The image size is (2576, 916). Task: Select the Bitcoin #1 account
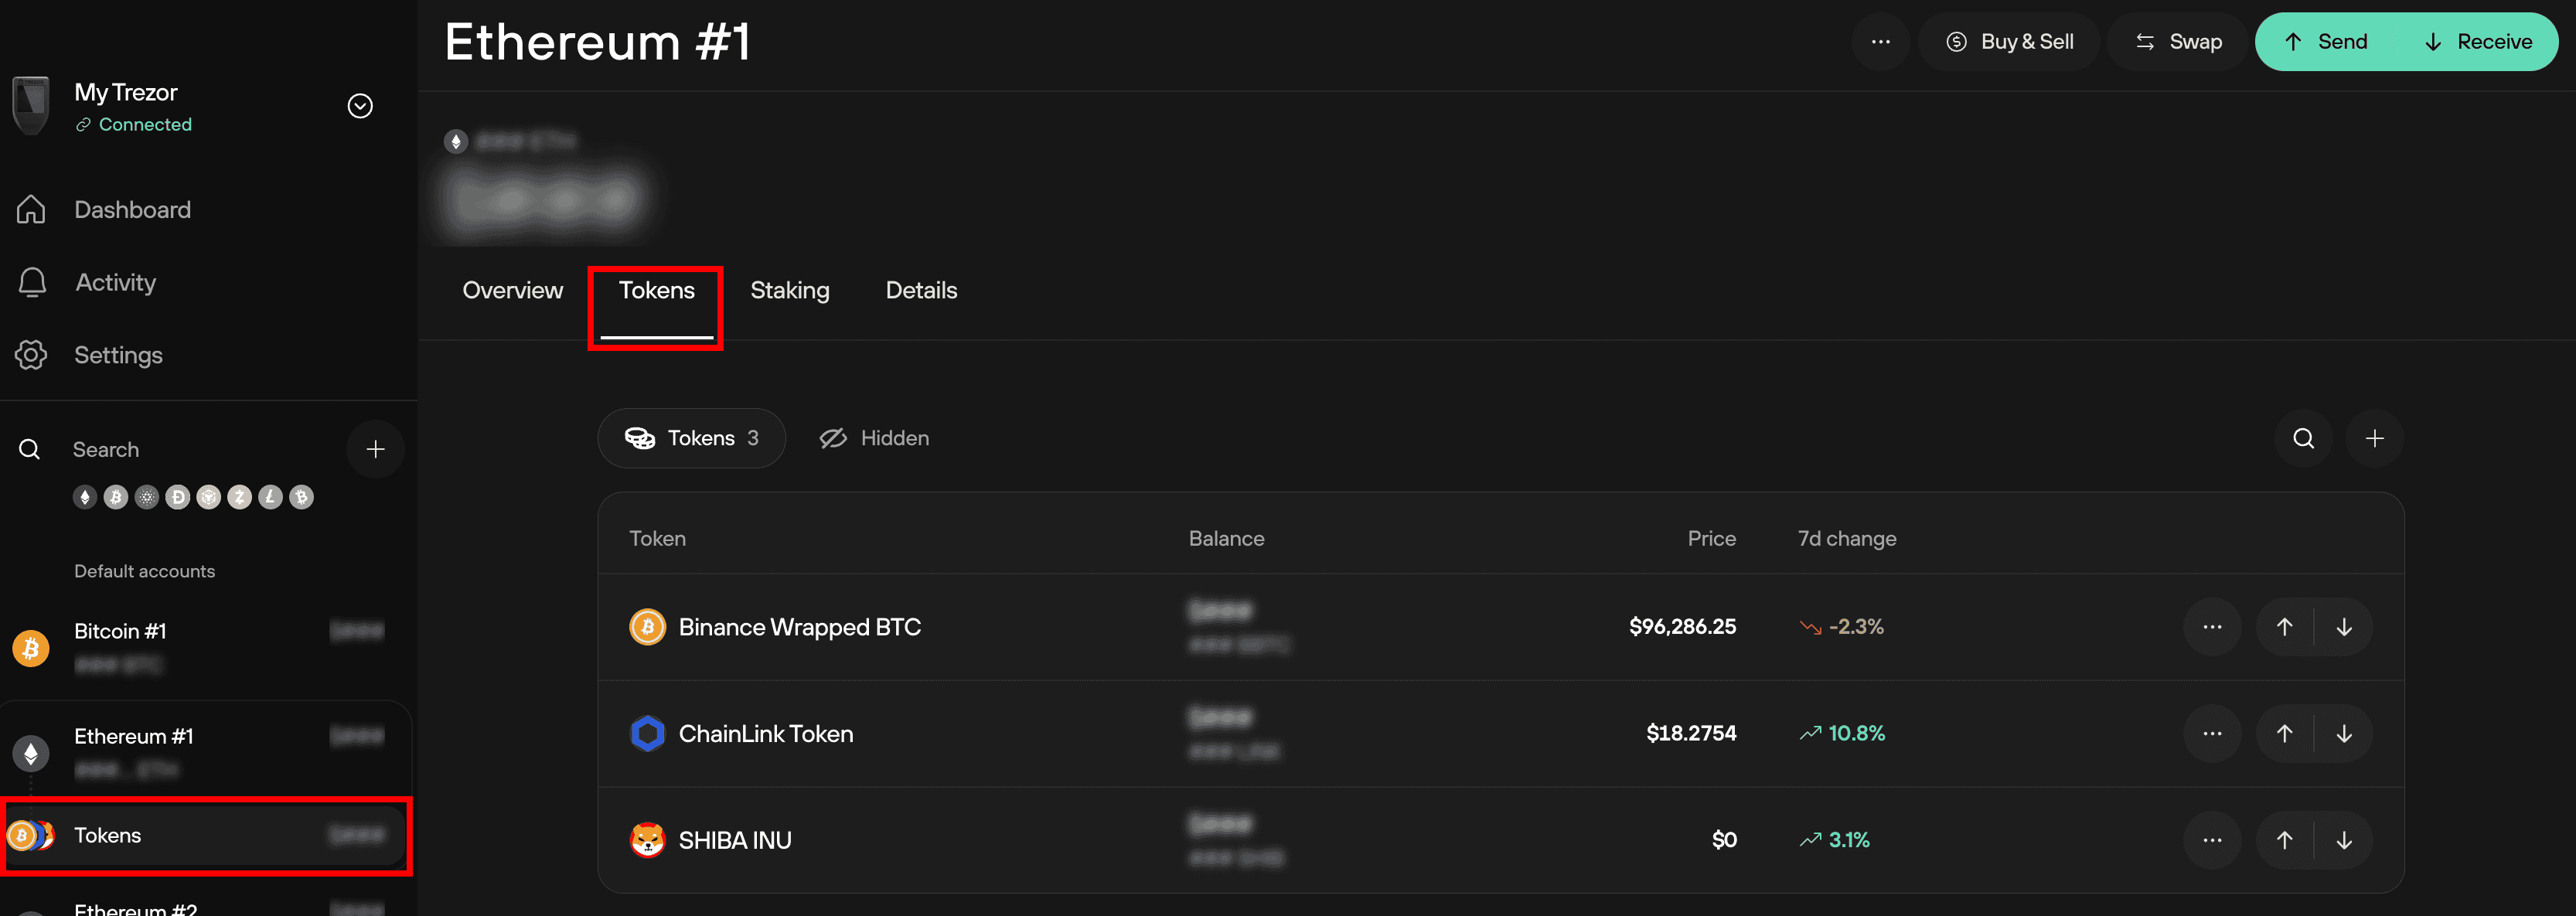[206, 648]
